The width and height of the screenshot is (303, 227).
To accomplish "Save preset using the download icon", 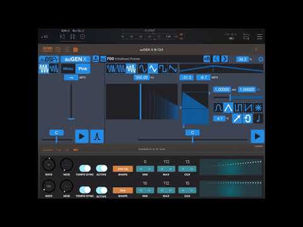I will pos(96,59).
